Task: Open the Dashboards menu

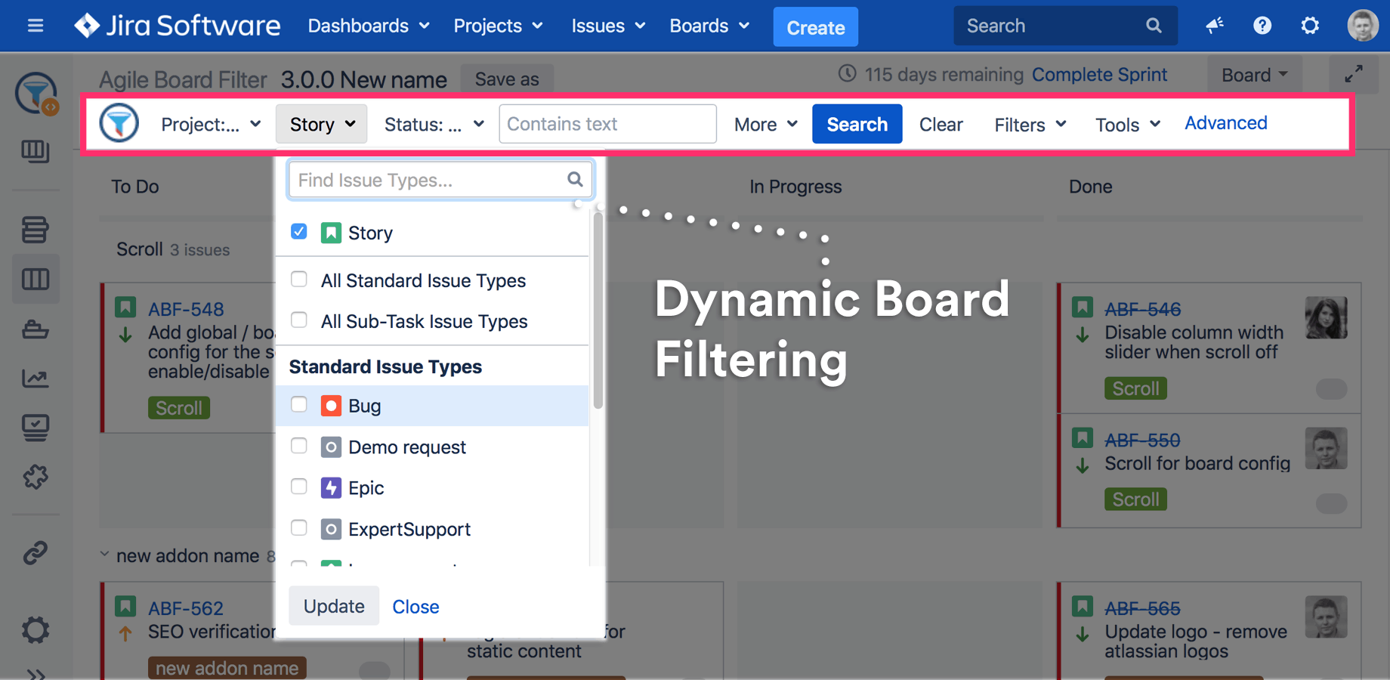Action: (368, 25)
